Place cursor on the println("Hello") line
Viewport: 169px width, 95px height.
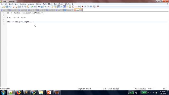26,13
